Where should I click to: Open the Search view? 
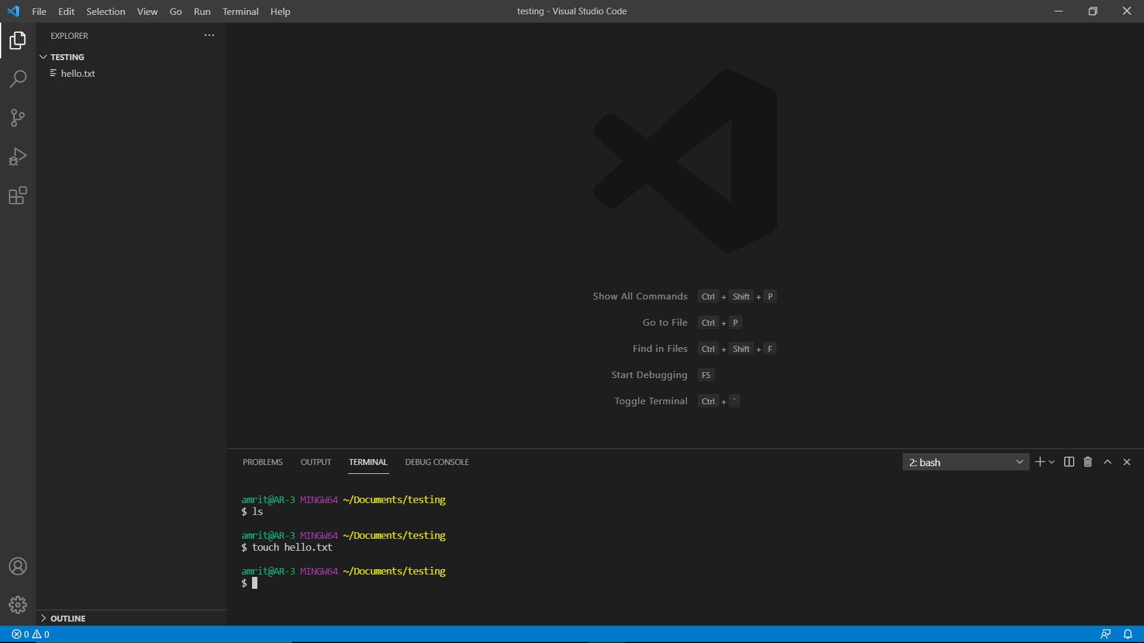[x=18, y=78]
